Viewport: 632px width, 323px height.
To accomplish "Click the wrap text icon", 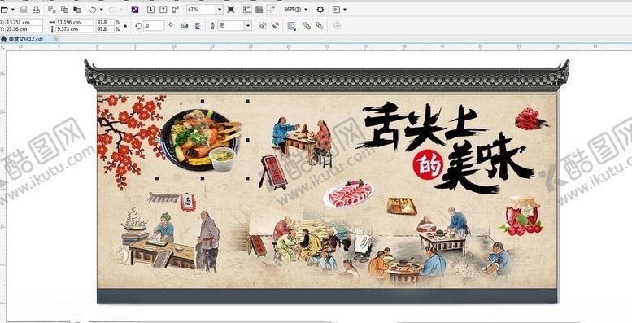I will point(291,26).
